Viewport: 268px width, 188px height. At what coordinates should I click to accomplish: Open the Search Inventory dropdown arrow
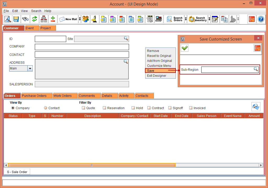pos(209,19)
